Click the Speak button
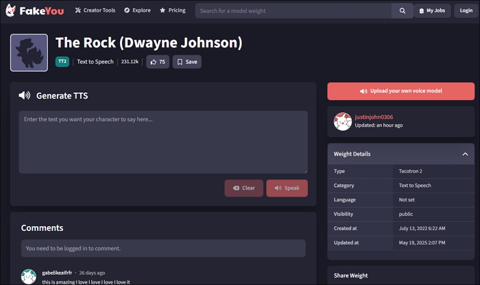The height and width of the screenshot is (285, 480). (287, 188)
